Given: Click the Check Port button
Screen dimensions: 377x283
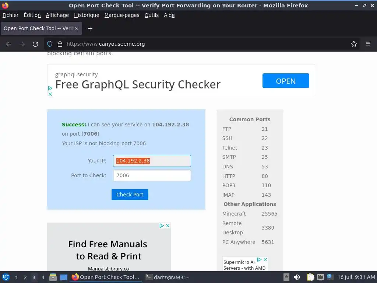Looking at the screenshot, I should pos(130,195).
